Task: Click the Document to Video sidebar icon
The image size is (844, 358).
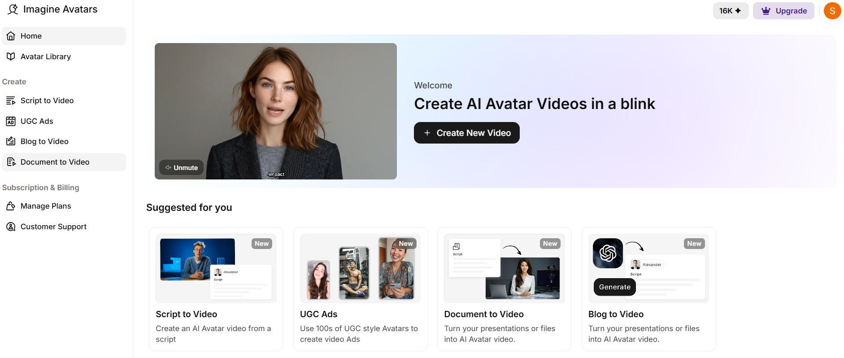Action: pyautogui.click(x=11, y=162)
